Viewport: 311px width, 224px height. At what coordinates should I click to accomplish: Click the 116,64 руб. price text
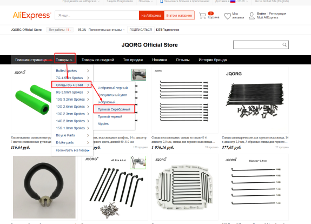21,147
